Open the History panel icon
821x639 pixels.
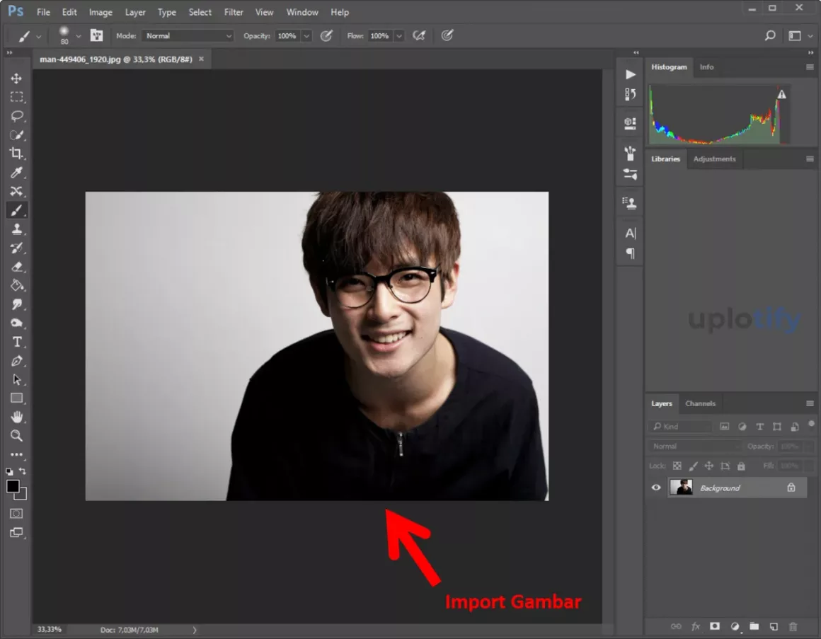[631, 95]
